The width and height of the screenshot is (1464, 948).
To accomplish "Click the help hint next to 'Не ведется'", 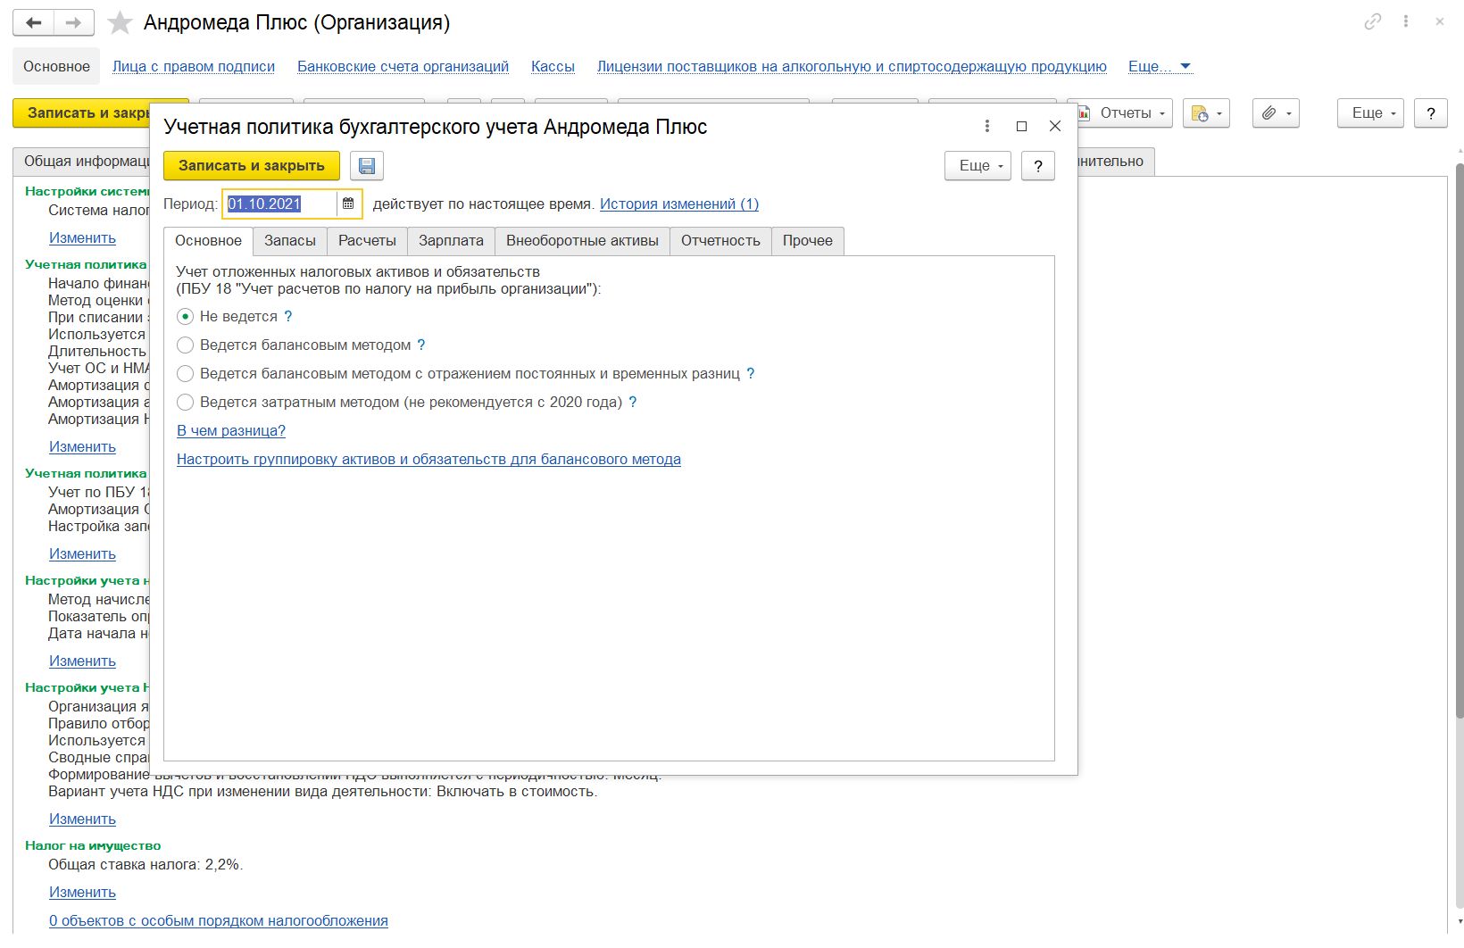I will (x=287, y=317).
